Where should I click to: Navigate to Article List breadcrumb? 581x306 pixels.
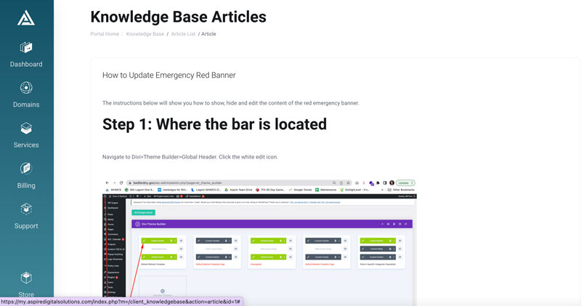coord(184,34)
